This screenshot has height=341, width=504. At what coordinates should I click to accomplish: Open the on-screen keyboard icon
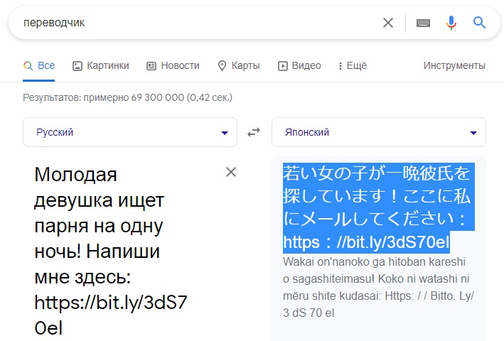423,23
